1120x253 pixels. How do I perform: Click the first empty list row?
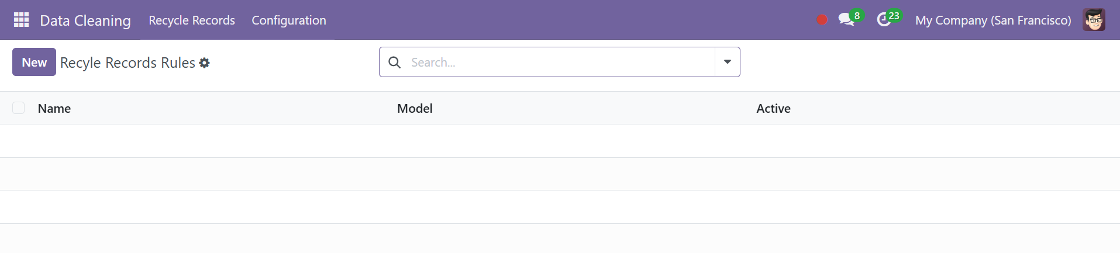[x=560, y=141]
